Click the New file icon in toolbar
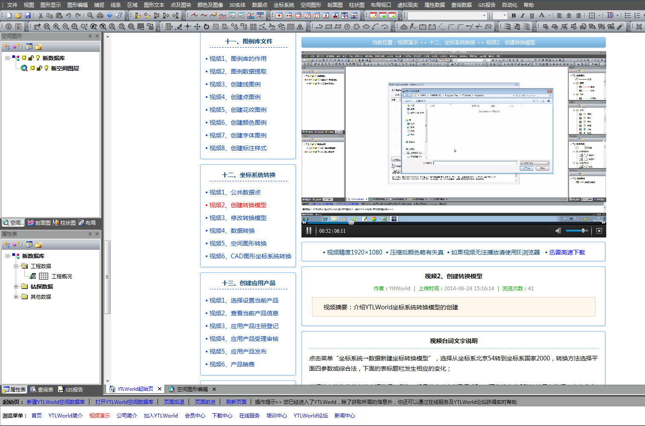This screenshot has width=645, height=426. (9, 15)
